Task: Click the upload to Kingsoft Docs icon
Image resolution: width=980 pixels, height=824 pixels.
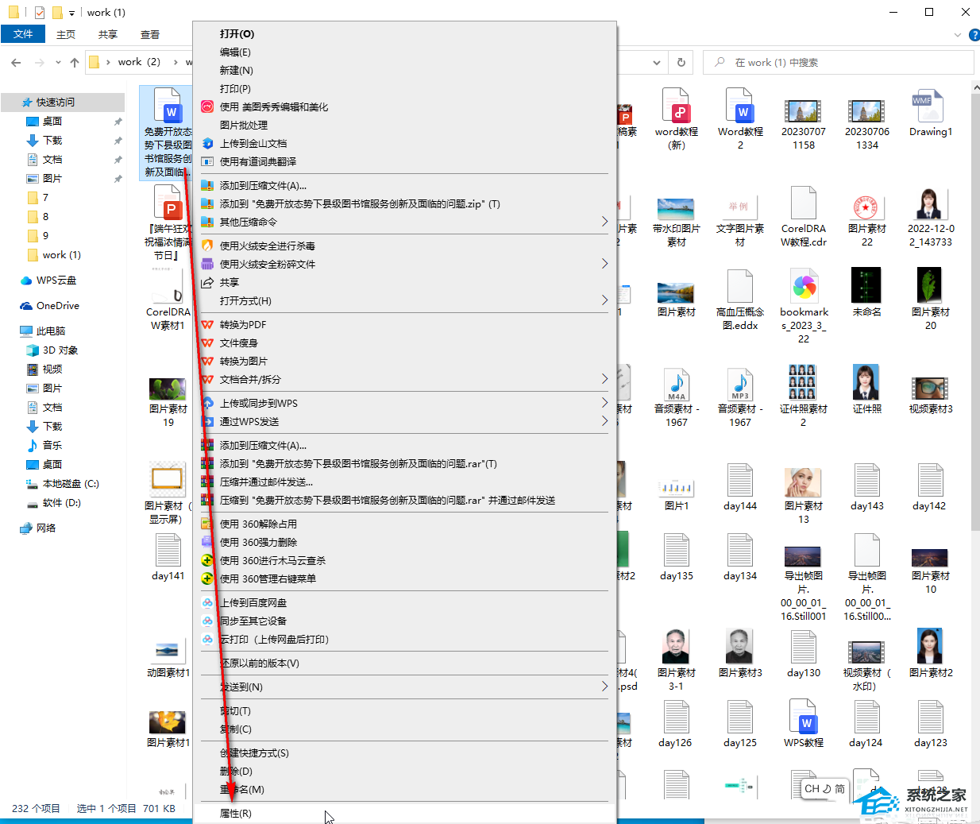Action: [207, 143]
